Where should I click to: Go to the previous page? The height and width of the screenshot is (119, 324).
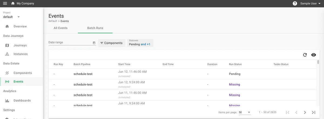coord(296,112)
